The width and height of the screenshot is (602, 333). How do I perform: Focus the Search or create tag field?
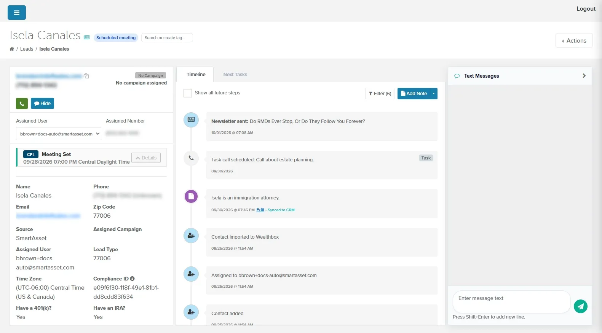[x=167, y=38]
